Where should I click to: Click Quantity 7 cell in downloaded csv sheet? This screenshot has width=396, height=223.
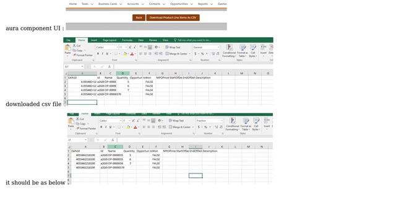pos(123,90)
